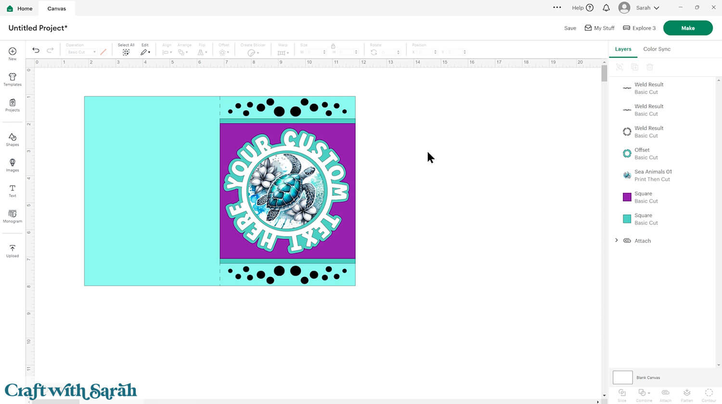This screenshot has width=722, height=404.
Task: Click the Duplicate icon above layers list
Action: 634,67
